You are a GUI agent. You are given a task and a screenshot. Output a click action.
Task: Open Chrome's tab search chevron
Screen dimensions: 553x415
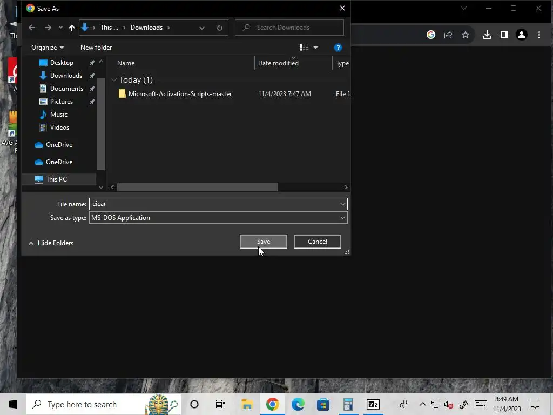[464, 8]
